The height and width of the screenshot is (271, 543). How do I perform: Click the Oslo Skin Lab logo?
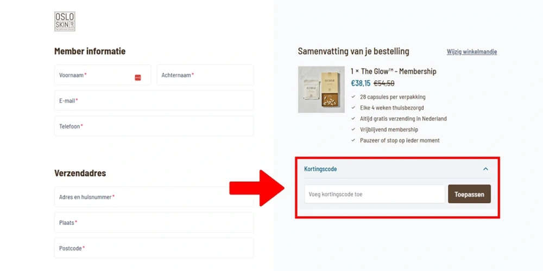(x=65, y=22)
